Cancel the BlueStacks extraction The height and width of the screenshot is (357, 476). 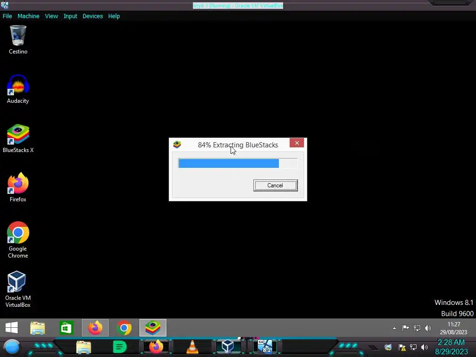pyautogui.click(x=275, y=185)
